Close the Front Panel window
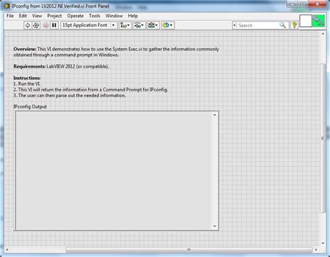 pos(317,4)
